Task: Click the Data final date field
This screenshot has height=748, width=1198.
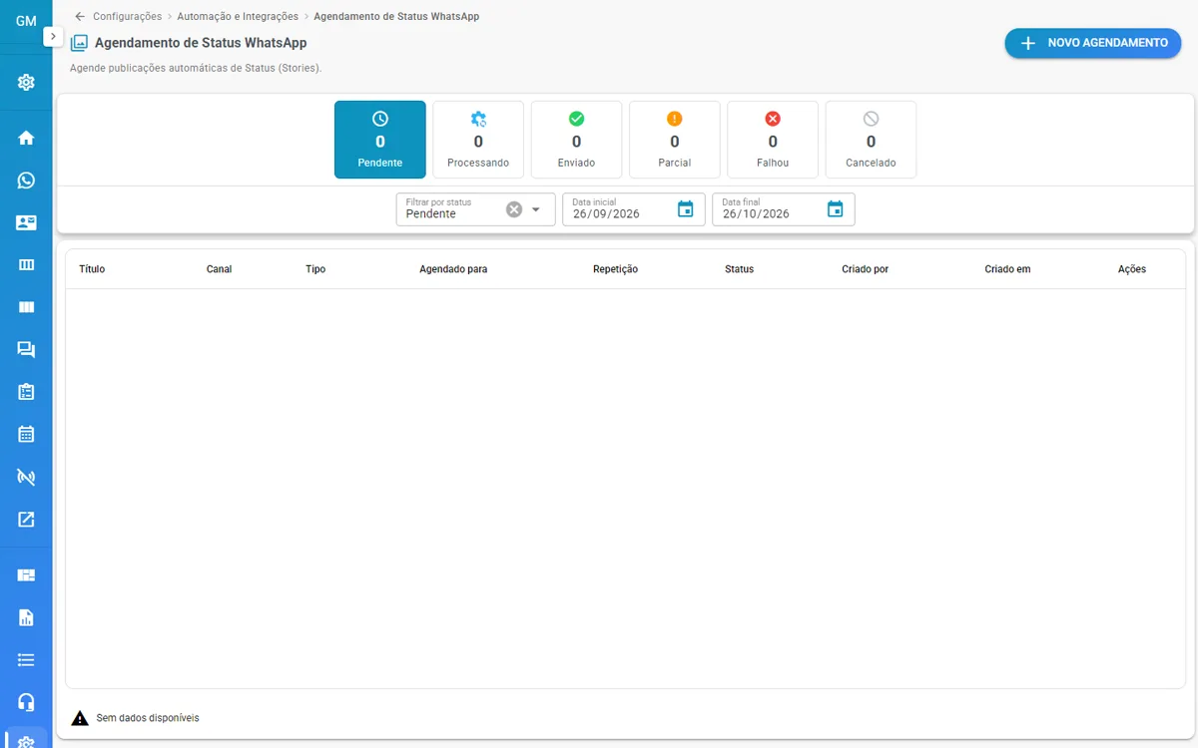Action: pyautogui.click(x=784, y=209)
